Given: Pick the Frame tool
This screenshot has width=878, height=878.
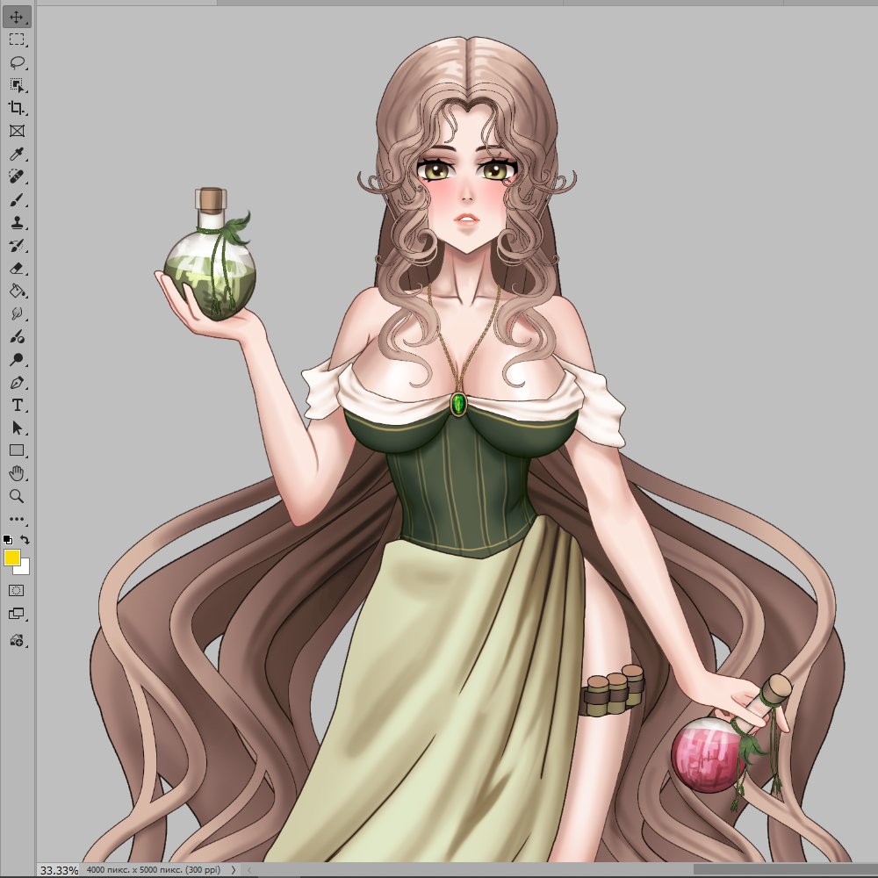Looking at the screenshot, I should pos(17,131).
